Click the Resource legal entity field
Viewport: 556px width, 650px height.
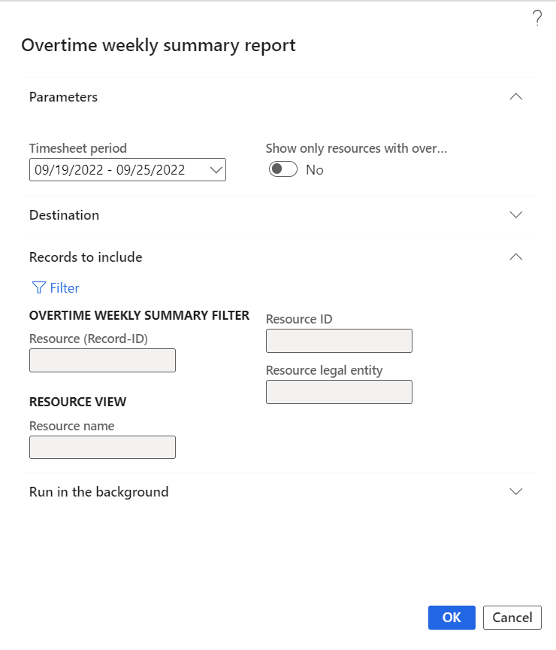339,392
